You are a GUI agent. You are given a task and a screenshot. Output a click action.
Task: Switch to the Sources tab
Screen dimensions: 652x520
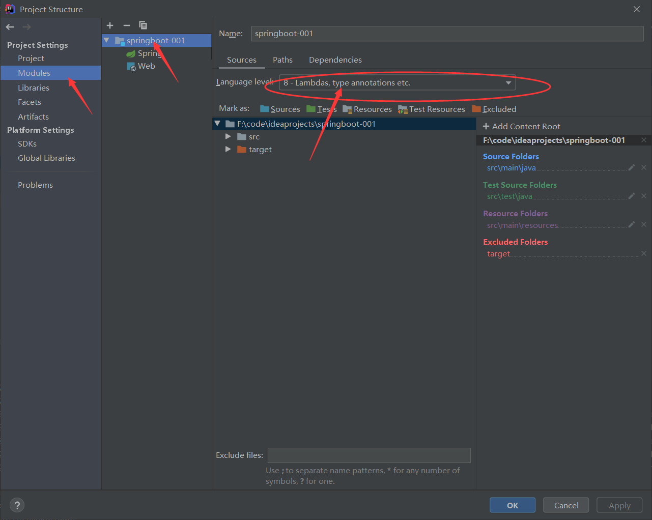pyautogui.click(x=242, y=60)
